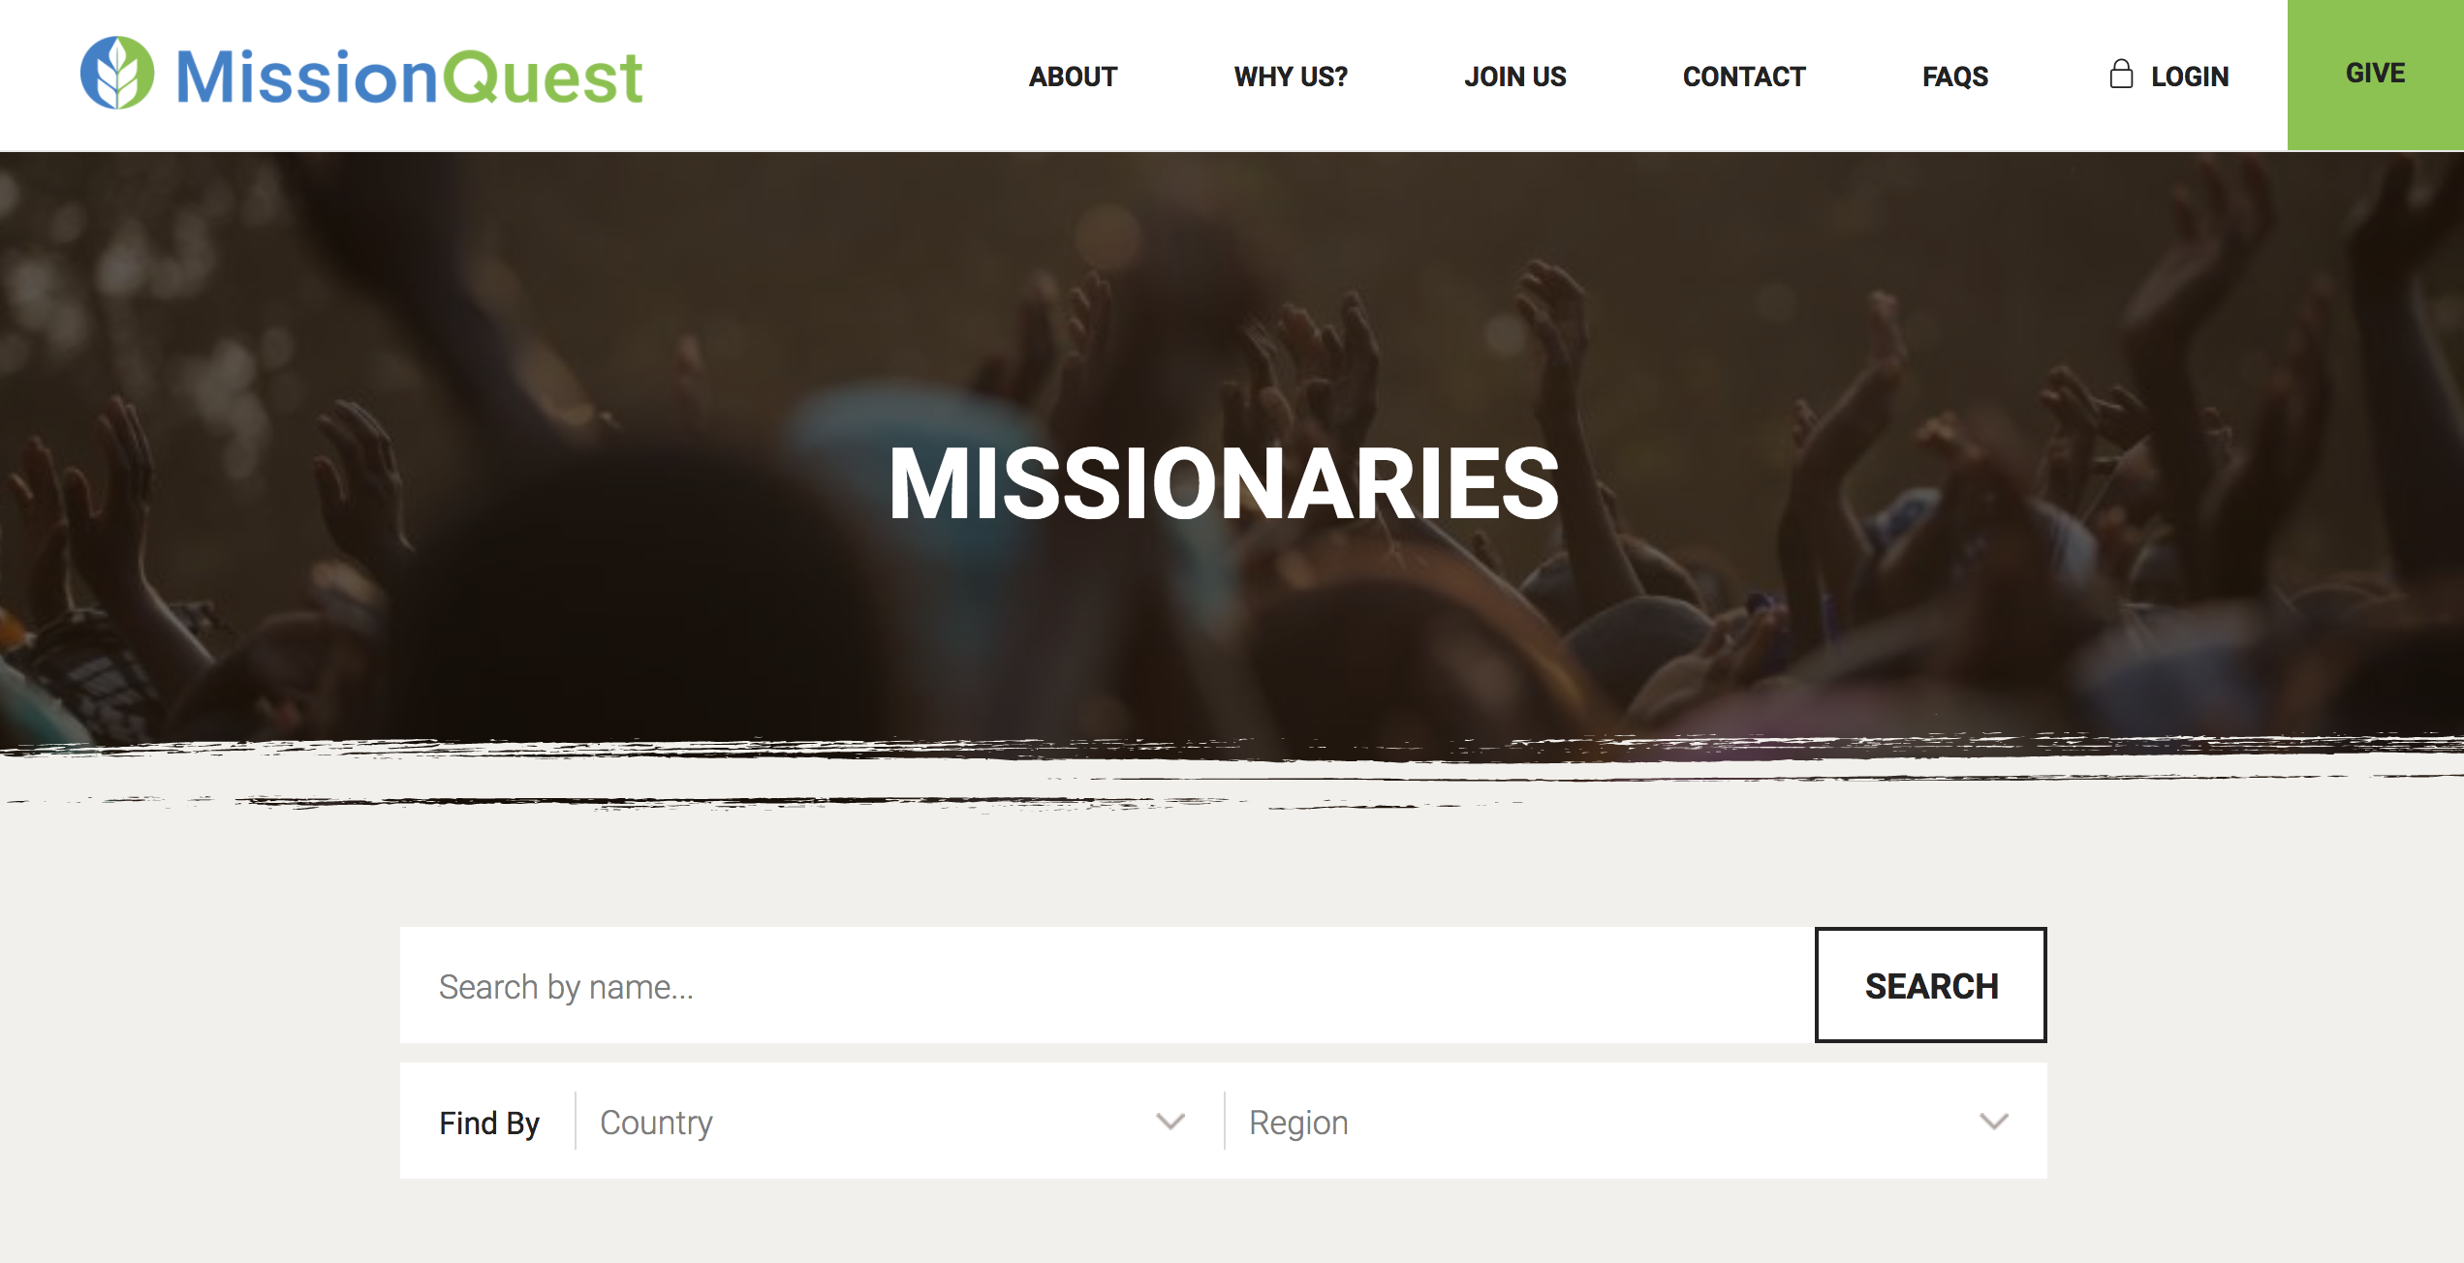The image size is (2464, 1263).
Task: Click the green Give button
Action: click(x=2376, y=75)
